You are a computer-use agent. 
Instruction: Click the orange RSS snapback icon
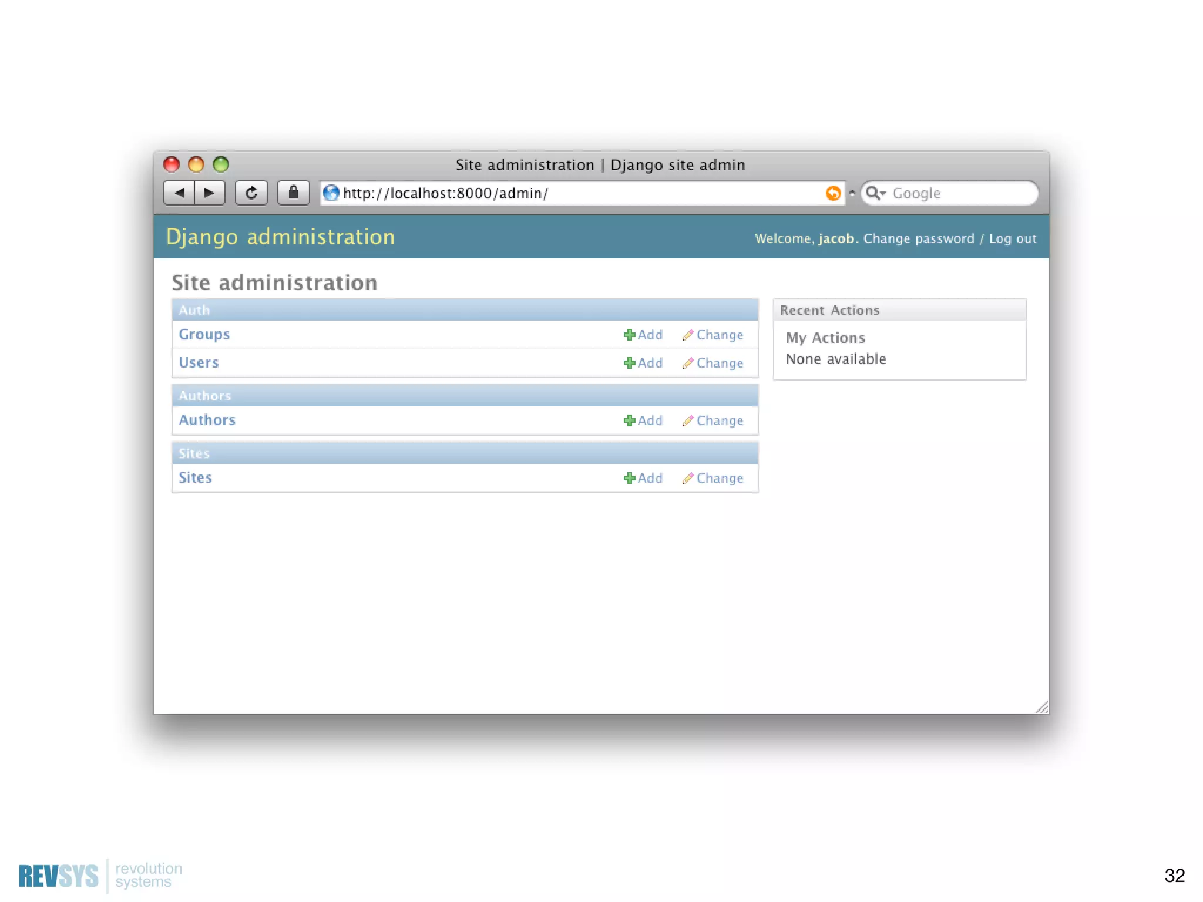coord(833,193)
